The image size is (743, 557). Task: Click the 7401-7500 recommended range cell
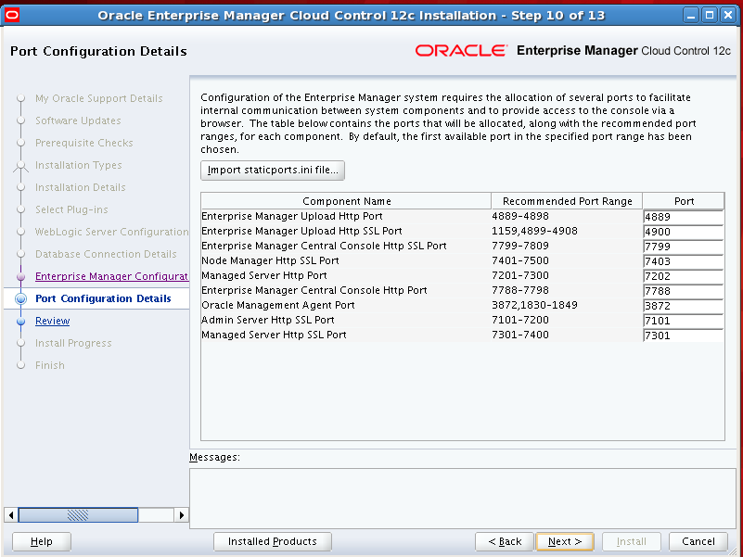[x=520, y=260]
